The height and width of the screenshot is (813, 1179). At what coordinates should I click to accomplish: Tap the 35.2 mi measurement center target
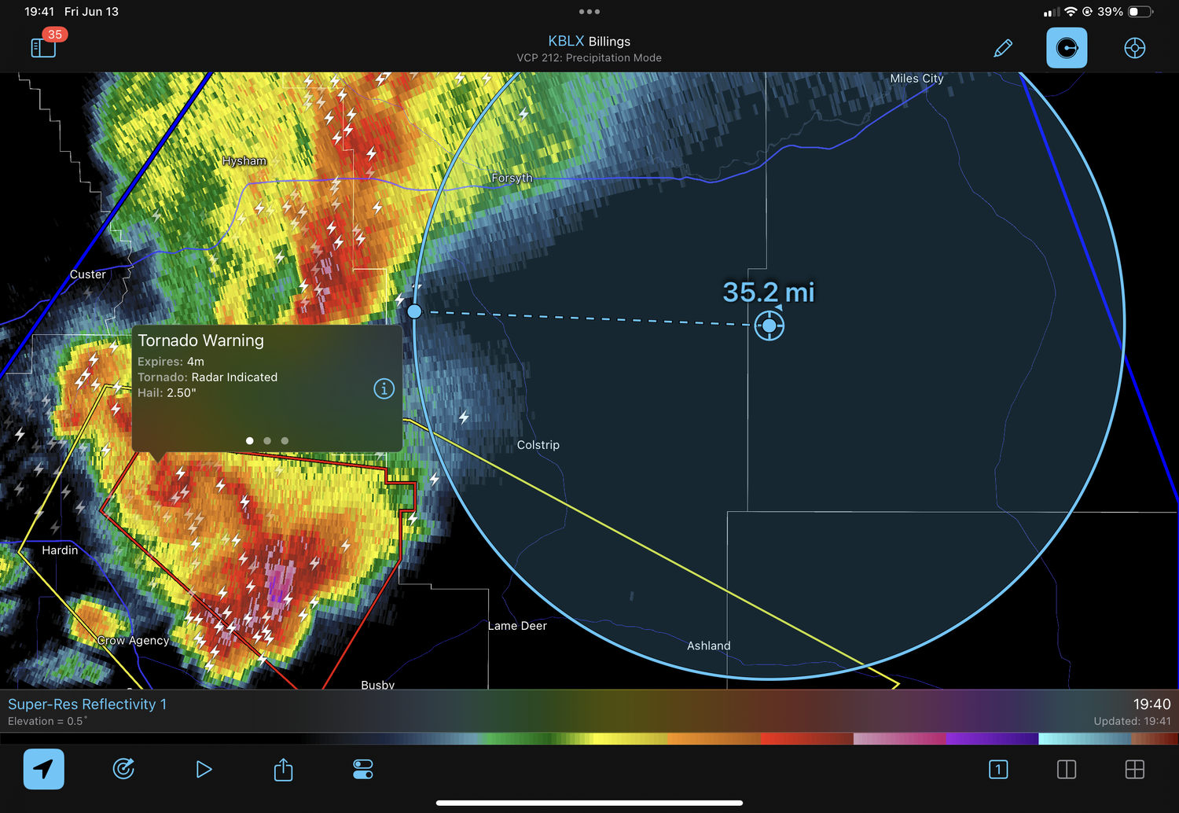[769, 326]
